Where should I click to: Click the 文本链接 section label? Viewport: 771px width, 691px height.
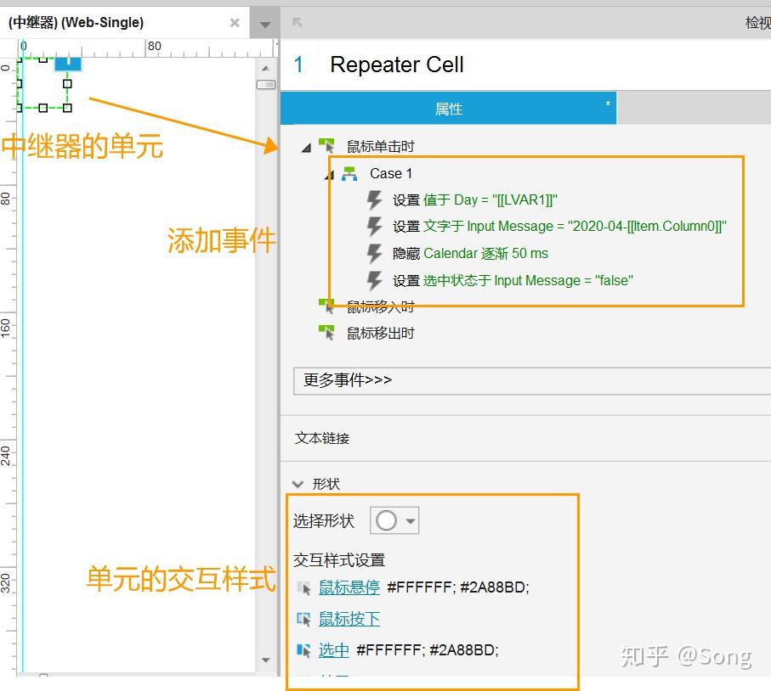click(x=322, y=438)
